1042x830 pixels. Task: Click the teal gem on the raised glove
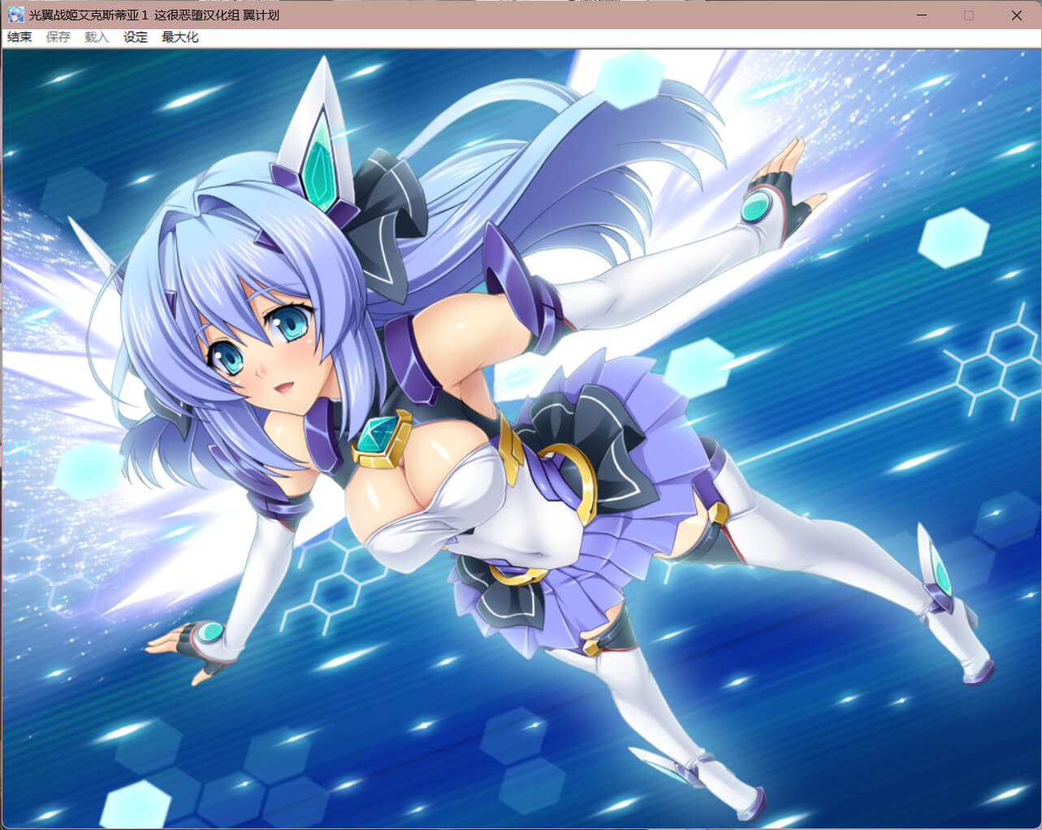click(x=759, y=205)
